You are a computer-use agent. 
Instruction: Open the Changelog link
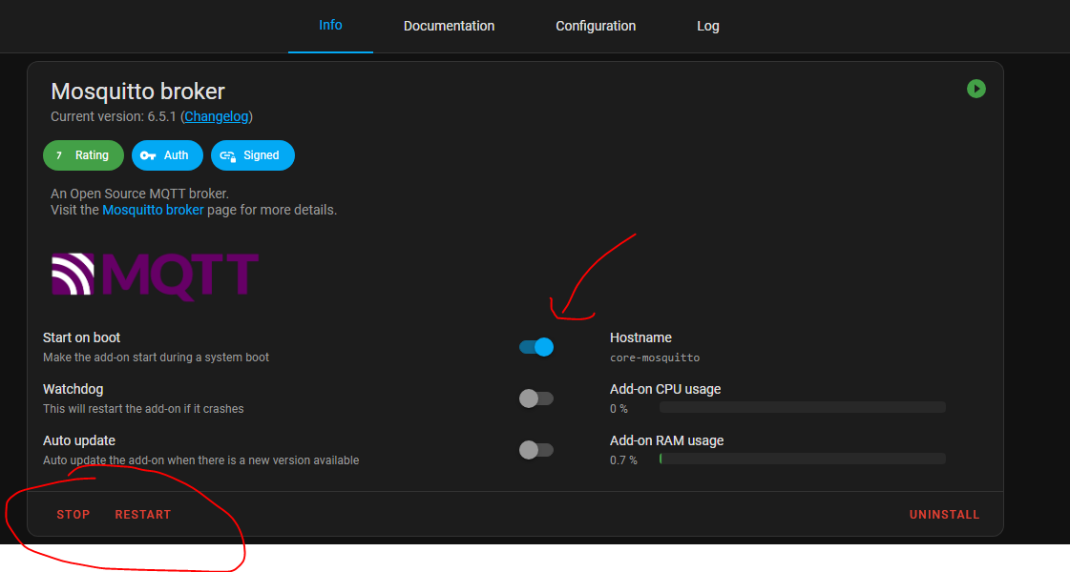(x=217, y=116)
